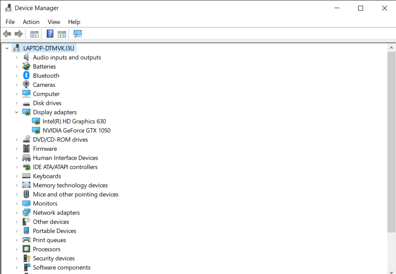Expand the Batteries category arrow
Image resolution: width=396 pixels, height=274 pixels.
click(17, 67)
